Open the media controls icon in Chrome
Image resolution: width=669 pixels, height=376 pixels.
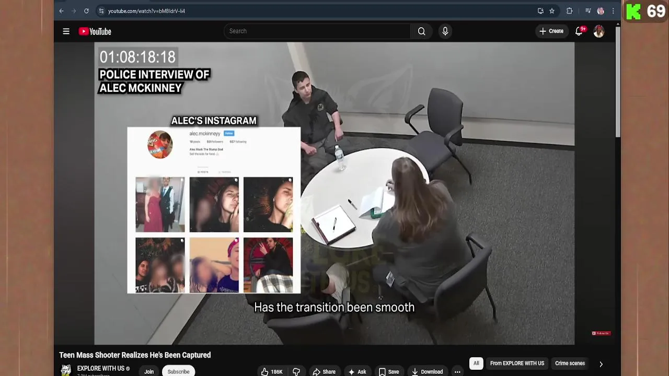[x=588, y=11]
